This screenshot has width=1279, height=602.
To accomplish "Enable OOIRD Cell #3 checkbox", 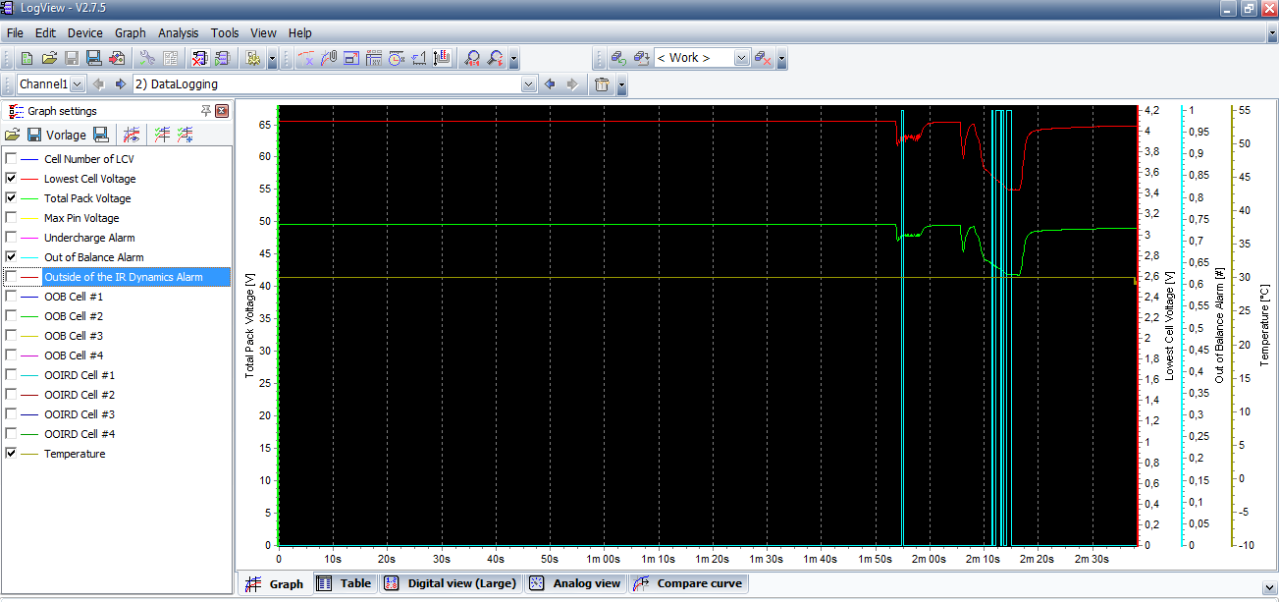I will 11,414.
